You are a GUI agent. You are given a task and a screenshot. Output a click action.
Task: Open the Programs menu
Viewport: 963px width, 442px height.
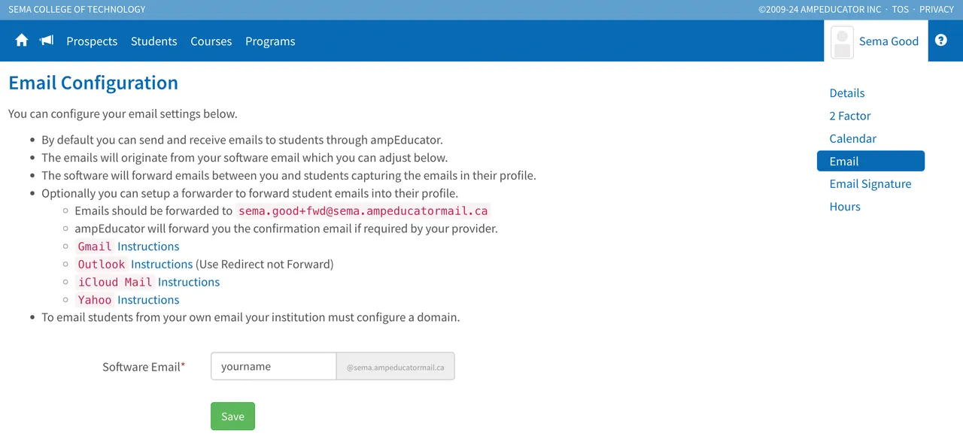click(x=270, y=41)
